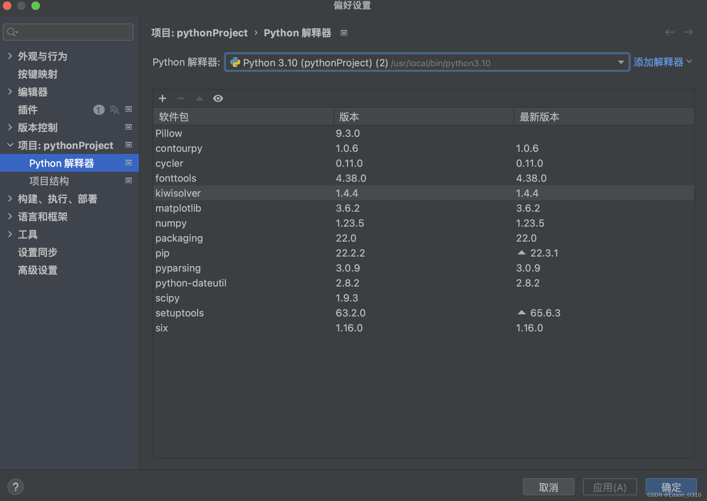Expand the 语言和框架 section
This screenshot has height=501, width=707.
pos(10,216)
